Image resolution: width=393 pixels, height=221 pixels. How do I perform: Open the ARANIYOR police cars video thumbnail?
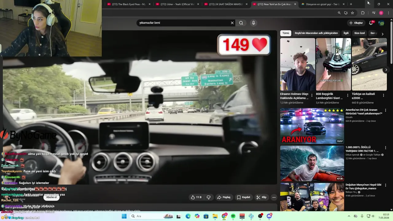point(312,126)
